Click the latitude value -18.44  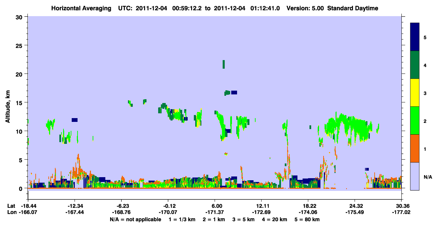click(28, 206)
